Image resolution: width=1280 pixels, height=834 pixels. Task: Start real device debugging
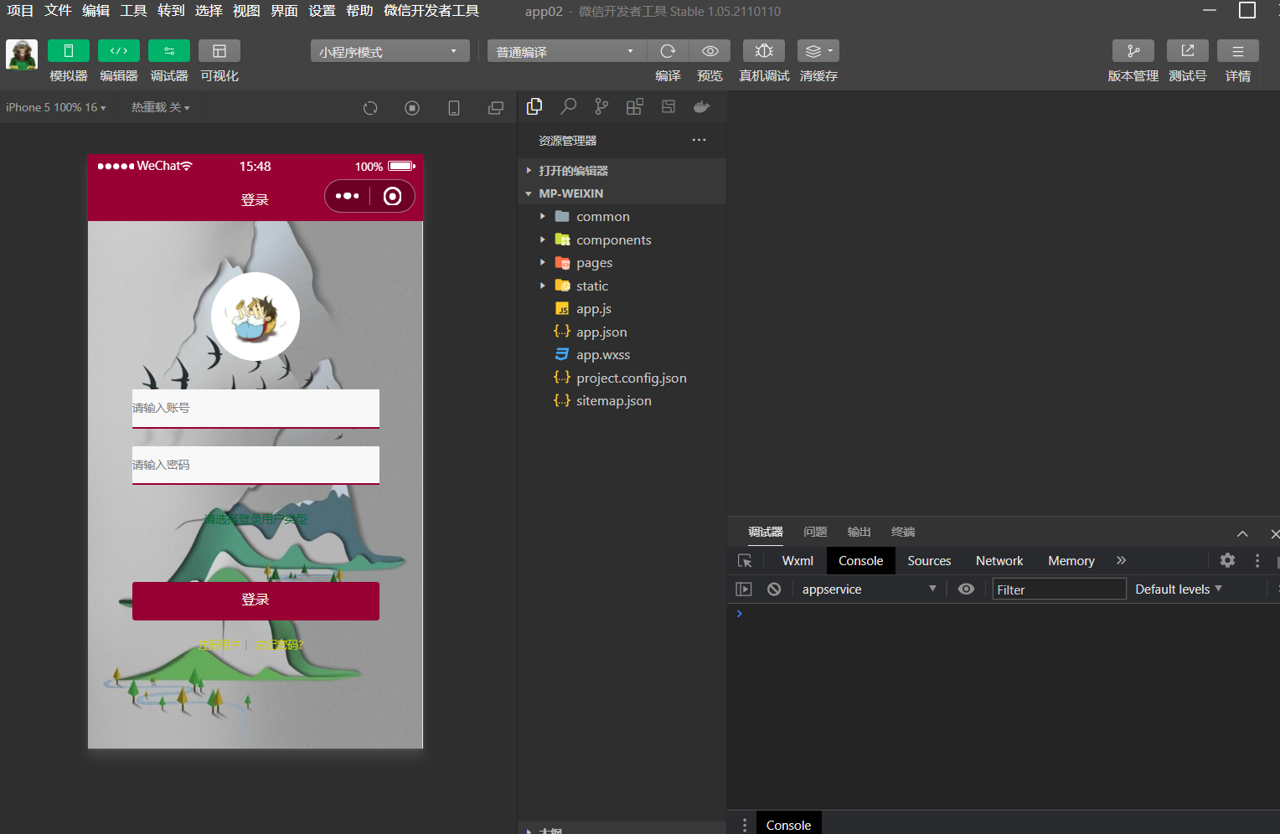(764, 51)
